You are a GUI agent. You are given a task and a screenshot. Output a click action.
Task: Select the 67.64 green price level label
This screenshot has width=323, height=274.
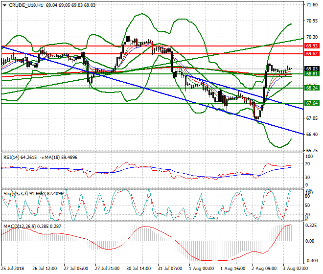tap(312, 103)
